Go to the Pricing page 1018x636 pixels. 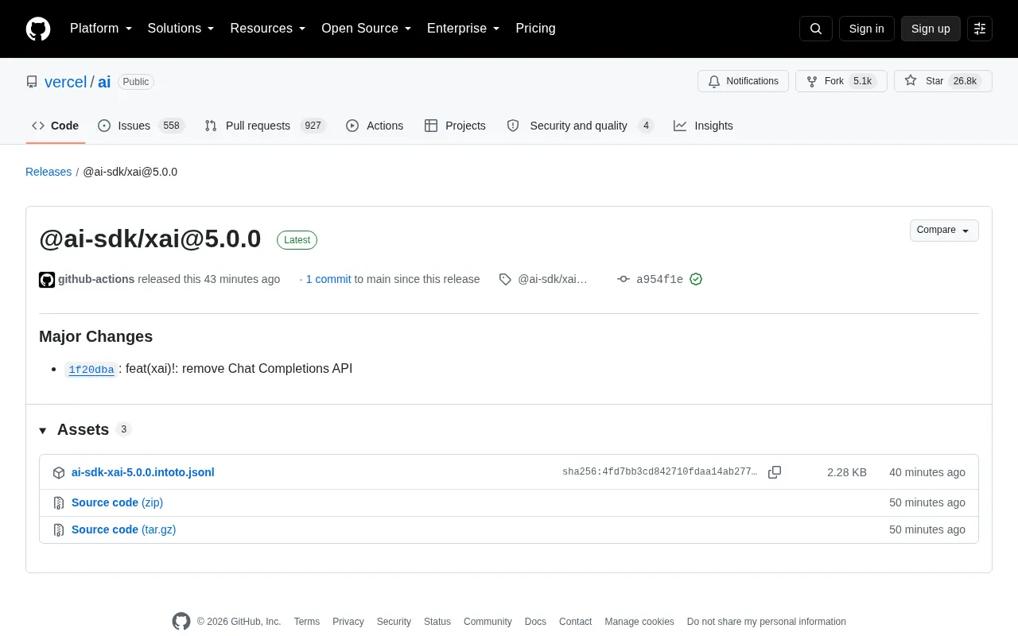[x=535, y=29]
